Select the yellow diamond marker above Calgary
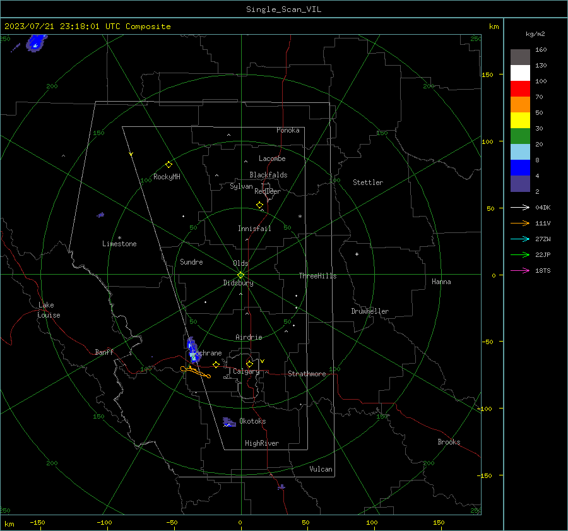 (249, 364)
